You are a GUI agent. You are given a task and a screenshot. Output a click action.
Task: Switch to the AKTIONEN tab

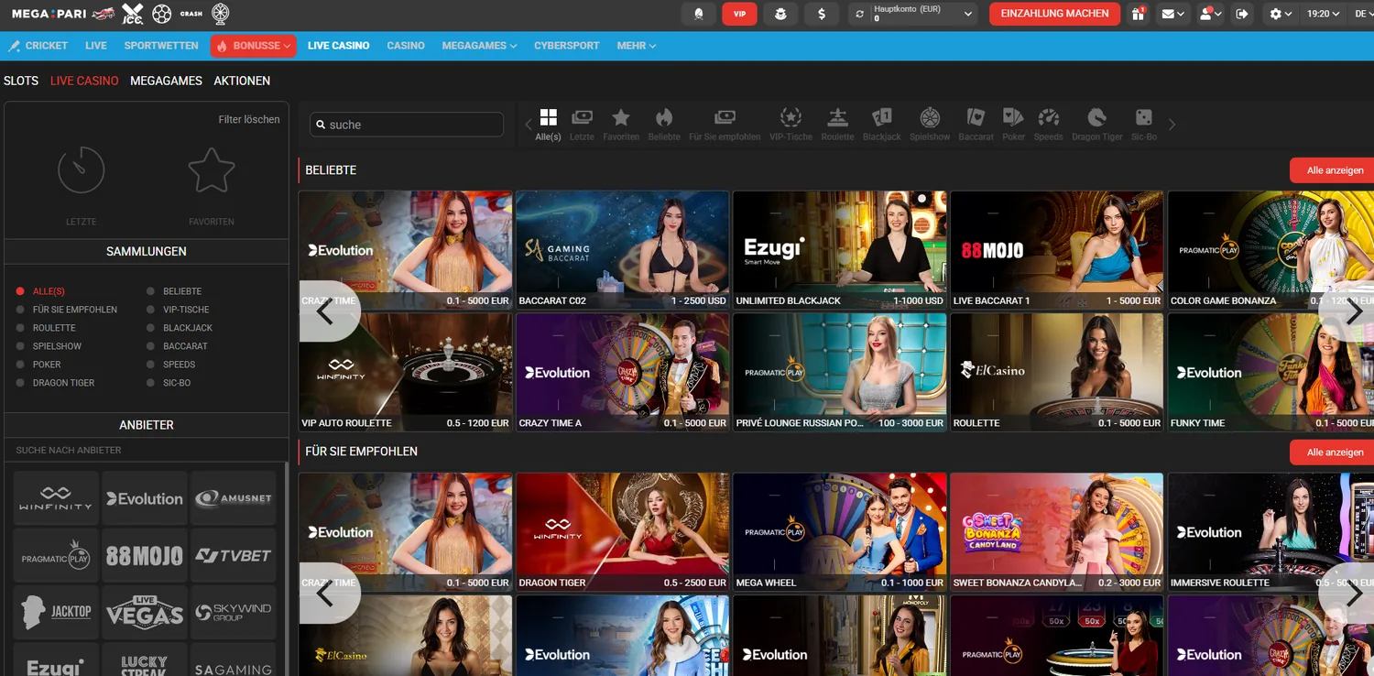242,81
